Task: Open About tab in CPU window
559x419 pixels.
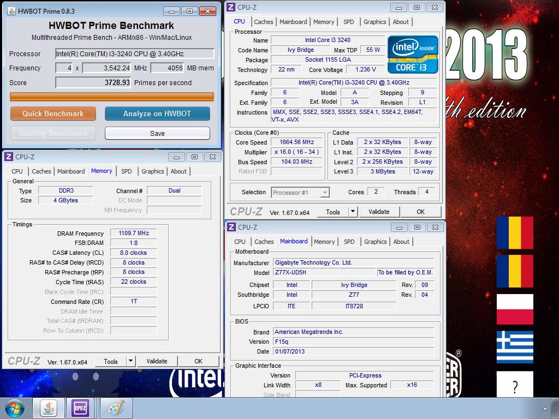Action: click(x=401, y=22)
